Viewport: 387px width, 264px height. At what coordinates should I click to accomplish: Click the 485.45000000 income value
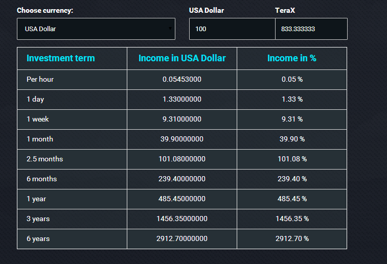pos(182,199)
